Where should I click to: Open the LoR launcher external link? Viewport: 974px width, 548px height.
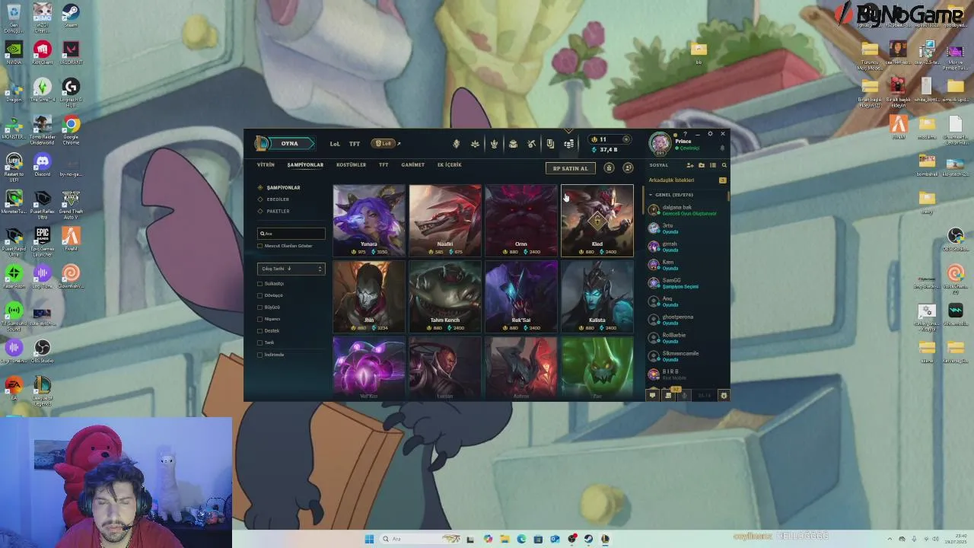(387, 143)
